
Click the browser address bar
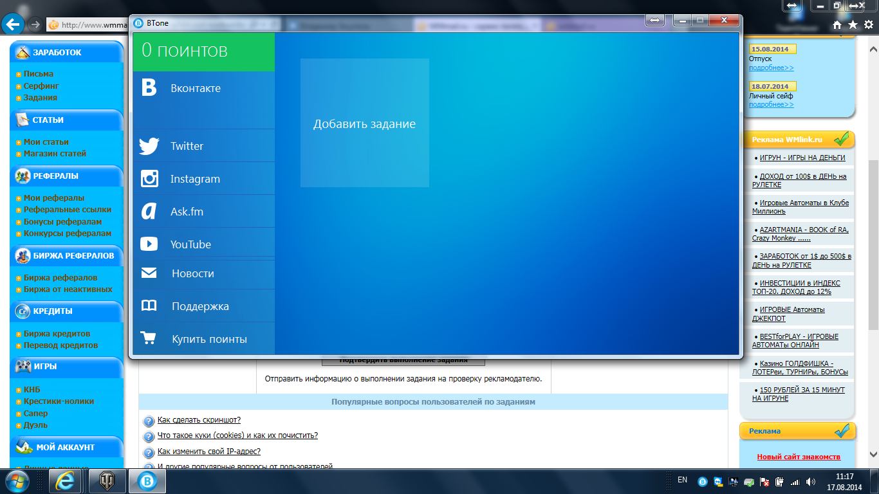coord(88,25)
